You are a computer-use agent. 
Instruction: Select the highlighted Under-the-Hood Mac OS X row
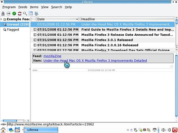click(103, 24)
